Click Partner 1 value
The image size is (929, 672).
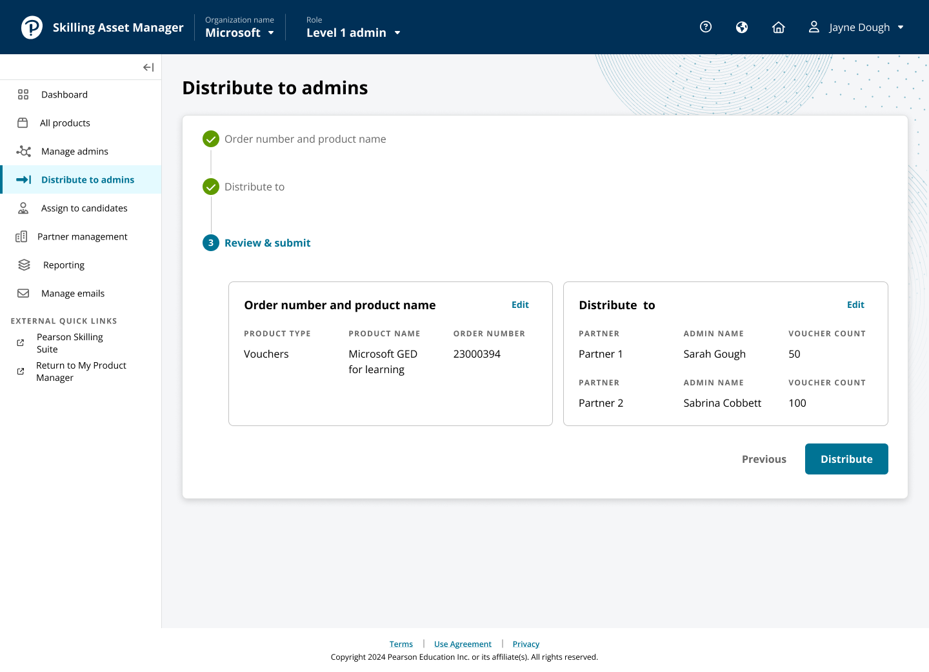click(x=601, y=354)
